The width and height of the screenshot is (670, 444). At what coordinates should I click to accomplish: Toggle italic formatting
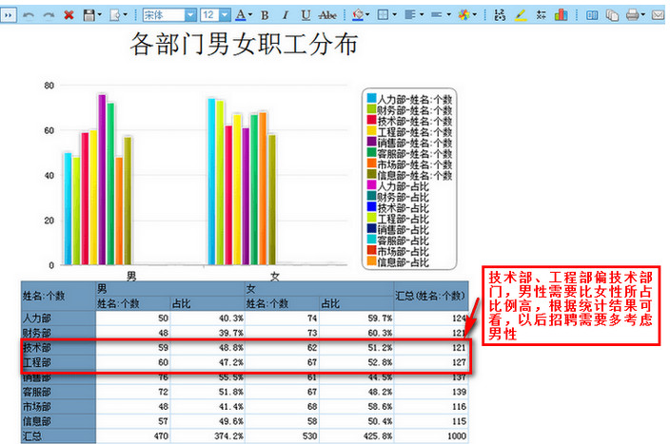pyautogui.click(x=285, y=15)
